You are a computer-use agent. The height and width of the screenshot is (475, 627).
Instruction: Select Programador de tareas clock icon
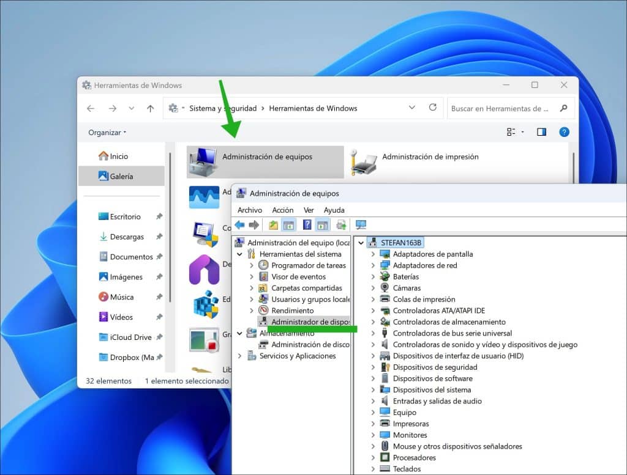click(263, 265)
